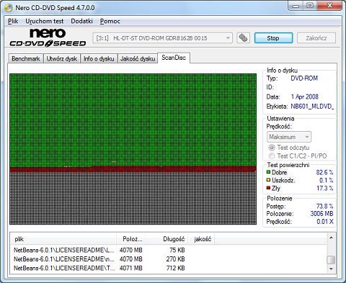Click the disc label NB601_MLDVD_ text
346x283 pixels.
(312, 106)
